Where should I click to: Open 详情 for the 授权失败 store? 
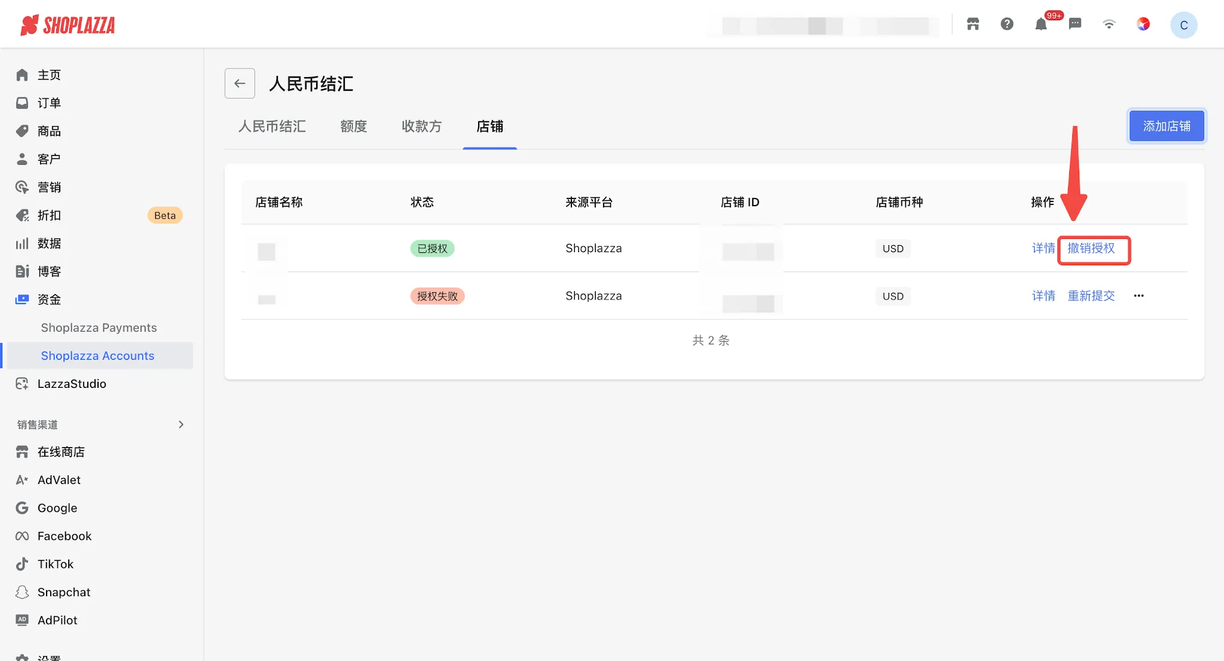[x=1044, y=296]
